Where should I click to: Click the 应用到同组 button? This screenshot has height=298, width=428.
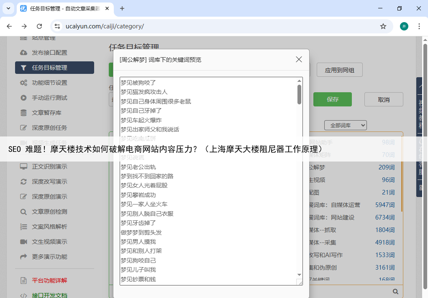pyautogui.click(x=339, y=70)
